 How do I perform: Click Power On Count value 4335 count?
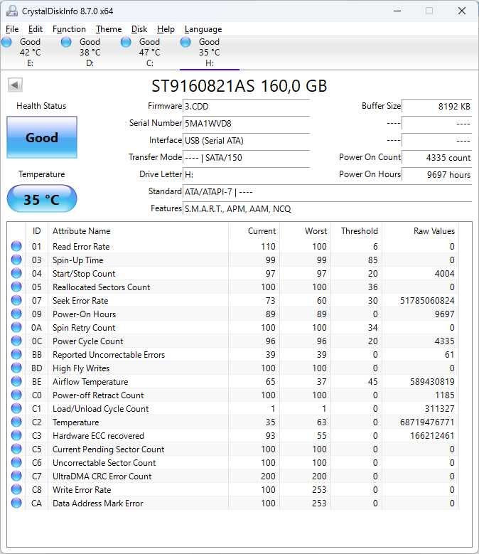[437, 158]
